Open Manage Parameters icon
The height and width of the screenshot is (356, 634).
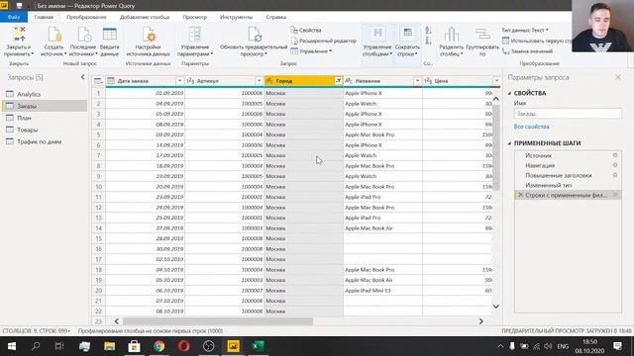(x=195, y=35)
